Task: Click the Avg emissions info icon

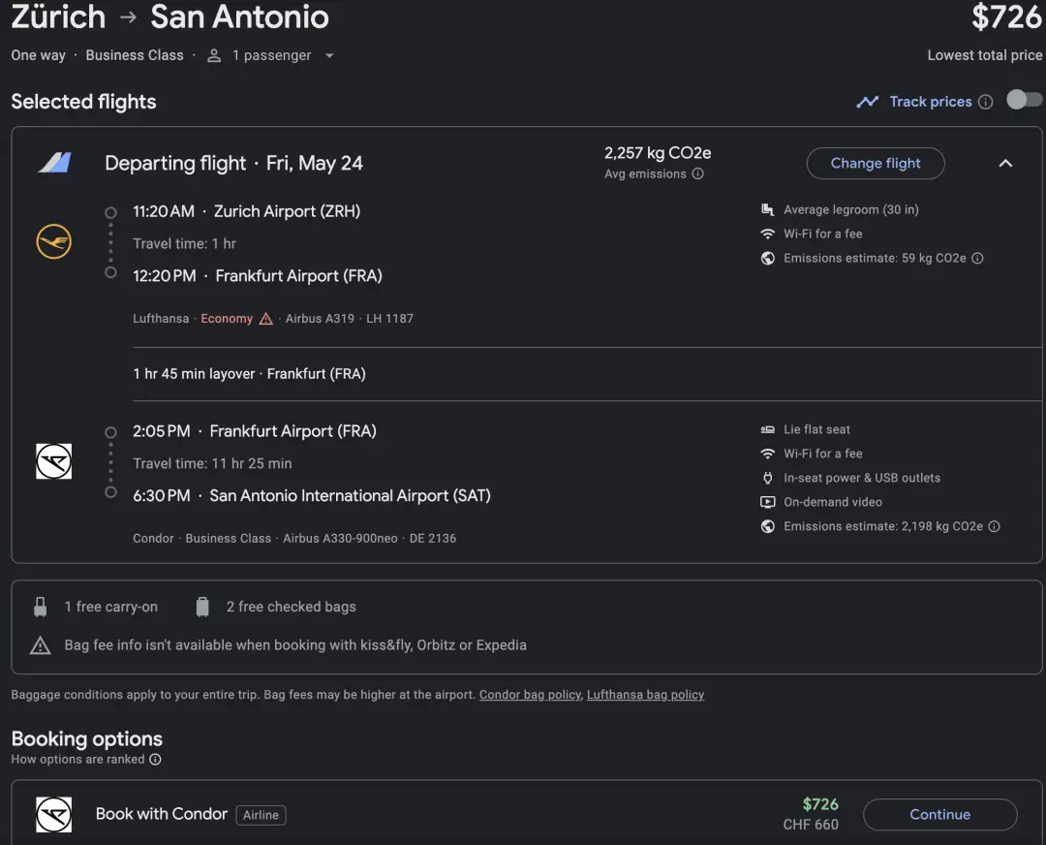Action: pyautogui.click(x=697, y=174)
